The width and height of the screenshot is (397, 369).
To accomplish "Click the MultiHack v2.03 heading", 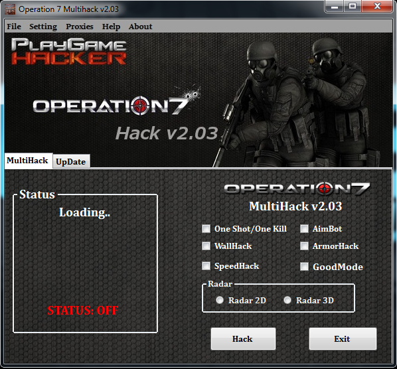I will (295, 206).
